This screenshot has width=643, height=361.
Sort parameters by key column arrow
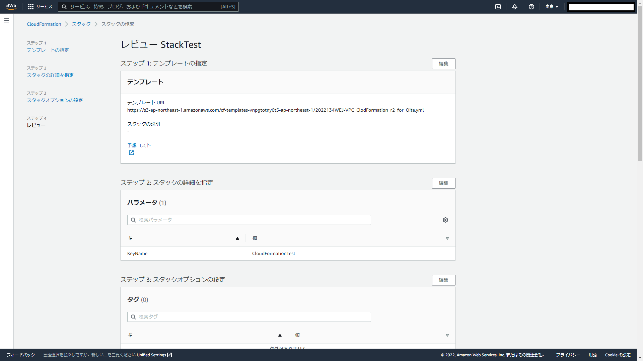[237, 238]
